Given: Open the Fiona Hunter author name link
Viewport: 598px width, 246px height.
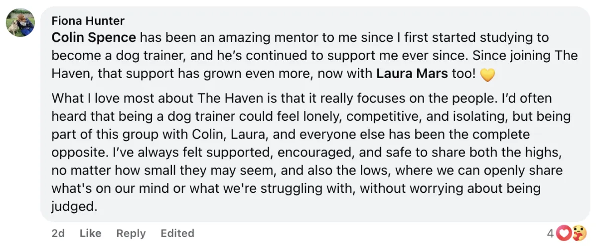Looking at the screenshot, I should click(88, 21).
